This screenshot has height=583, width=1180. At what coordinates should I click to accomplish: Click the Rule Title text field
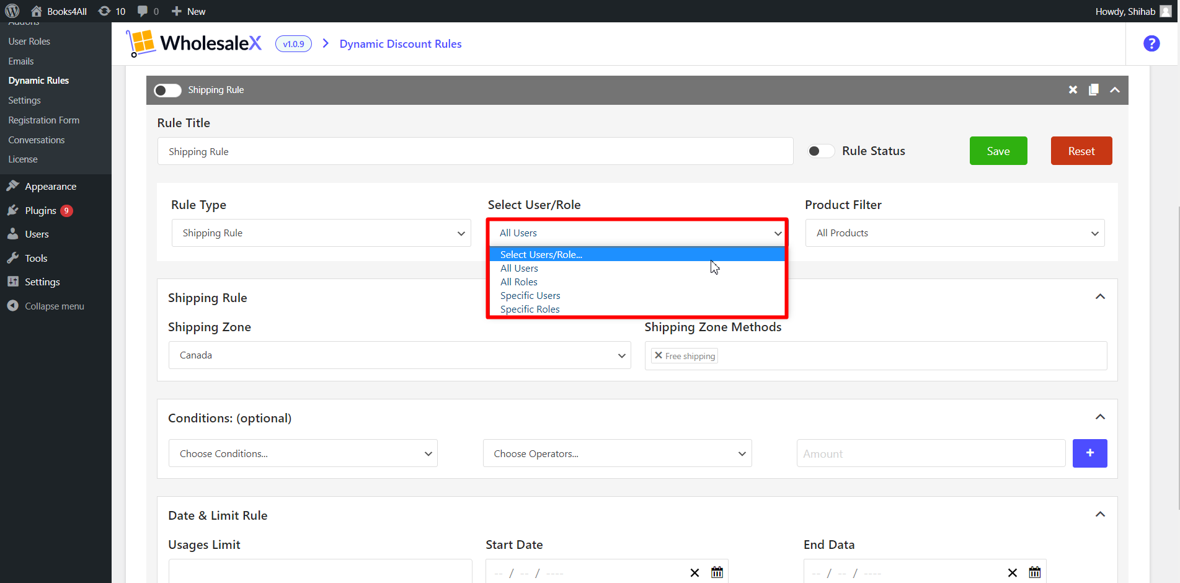475,151
